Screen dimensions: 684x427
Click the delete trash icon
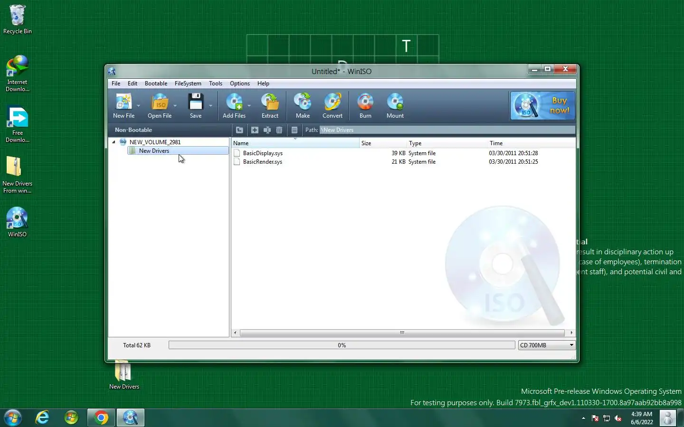(279, 130)
